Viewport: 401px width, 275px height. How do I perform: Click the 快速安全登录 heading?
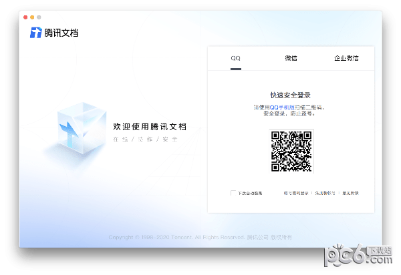(291, 95)
